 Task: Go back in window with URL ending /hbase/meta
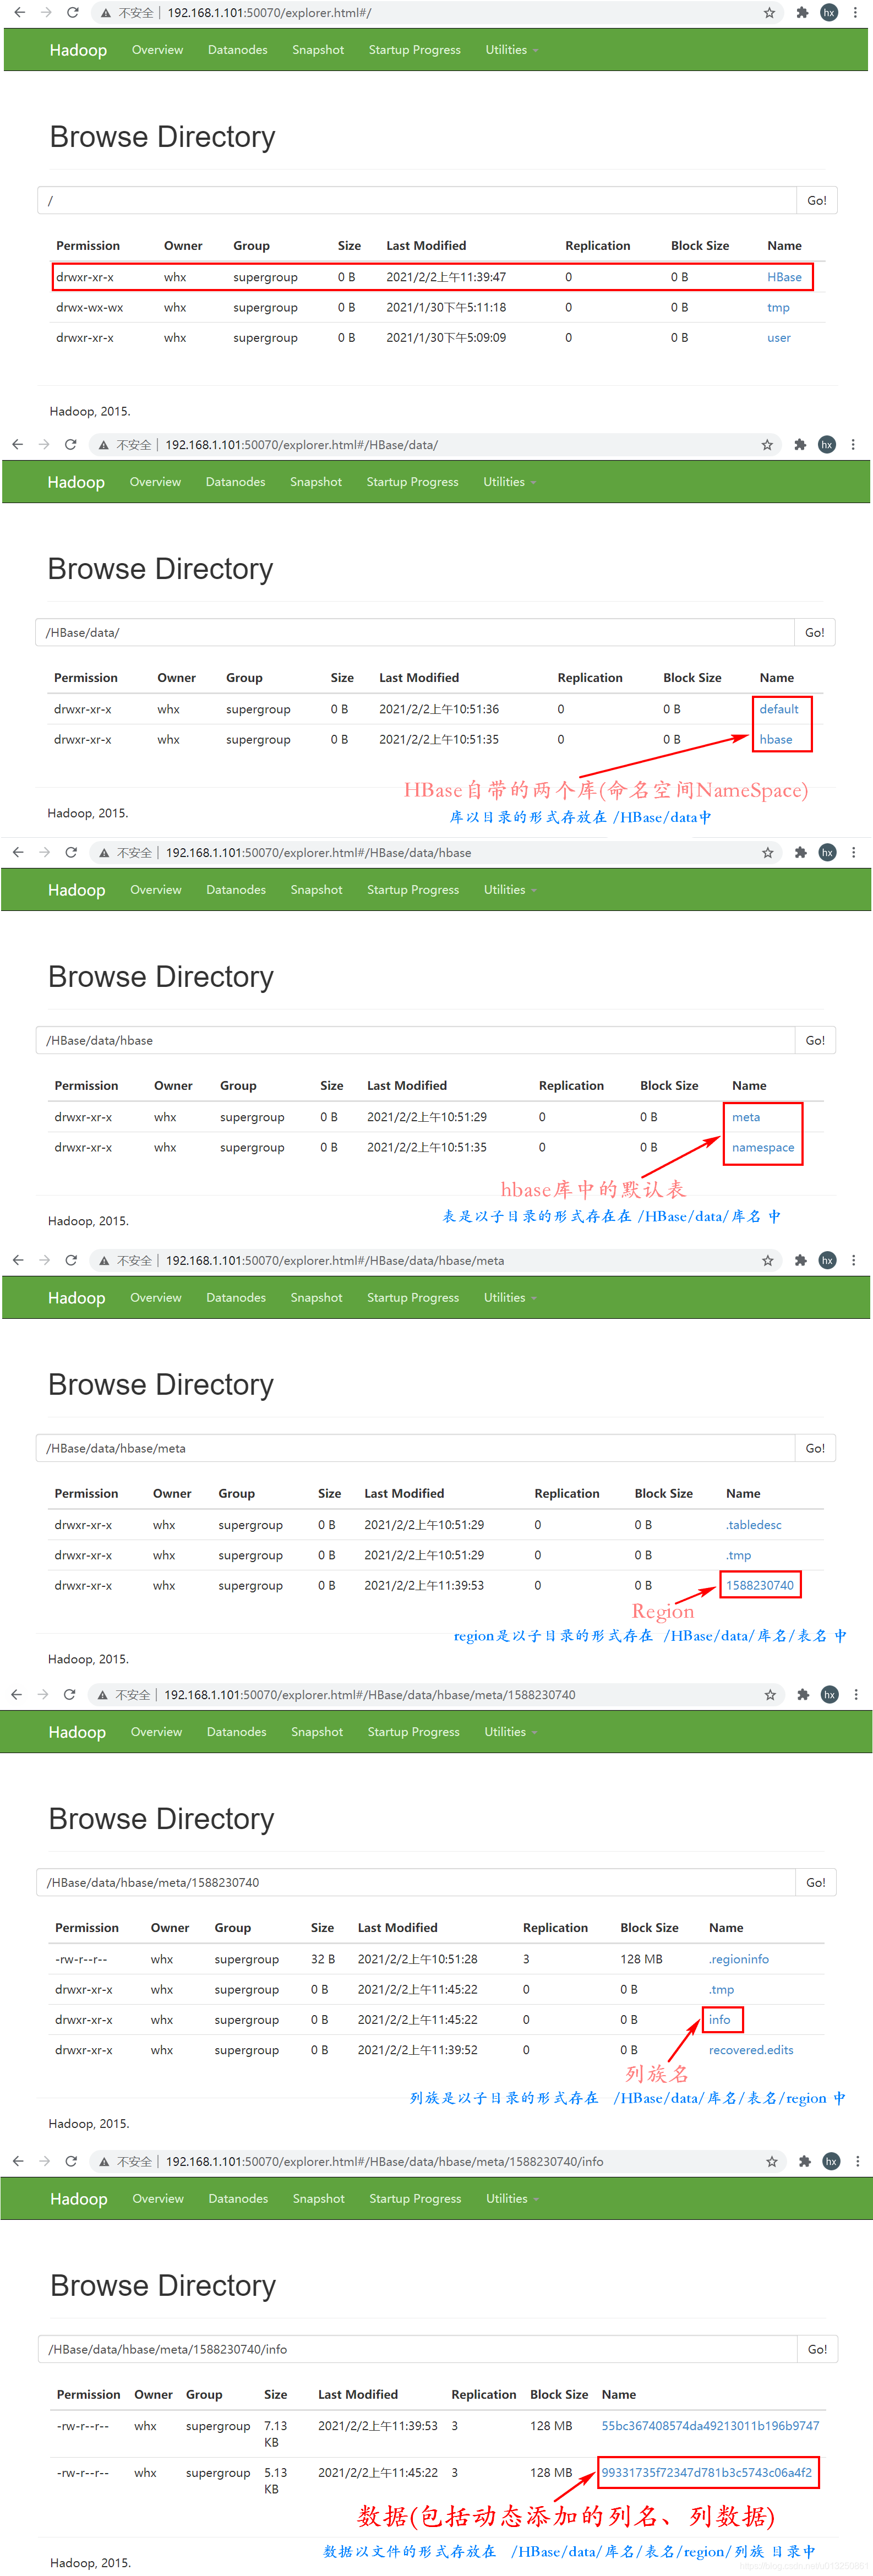click(18, 1261)
